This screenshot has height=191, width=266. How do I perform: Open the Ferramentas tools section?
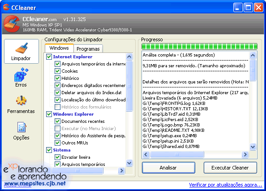21,104
